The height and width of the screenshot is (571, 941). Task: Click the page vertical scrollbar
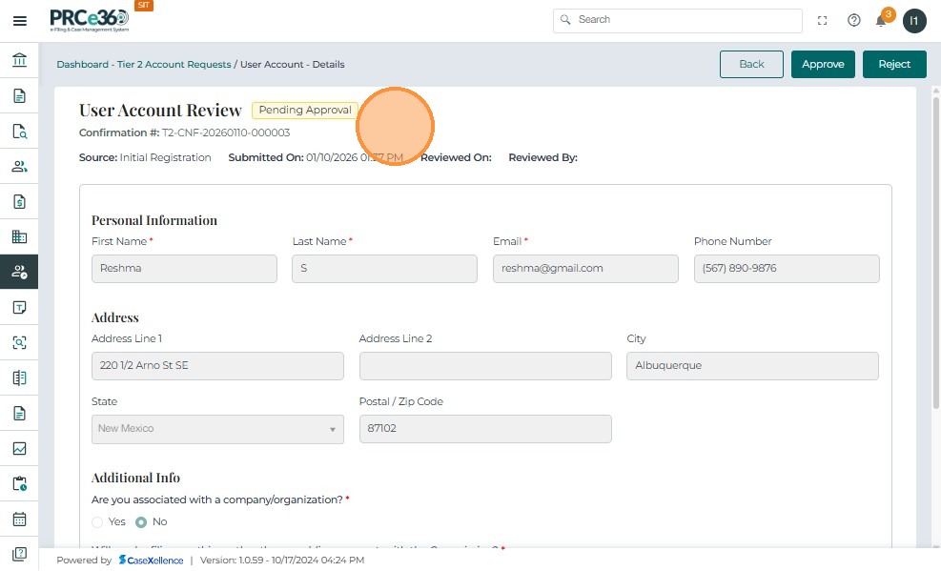click(935, 252)
